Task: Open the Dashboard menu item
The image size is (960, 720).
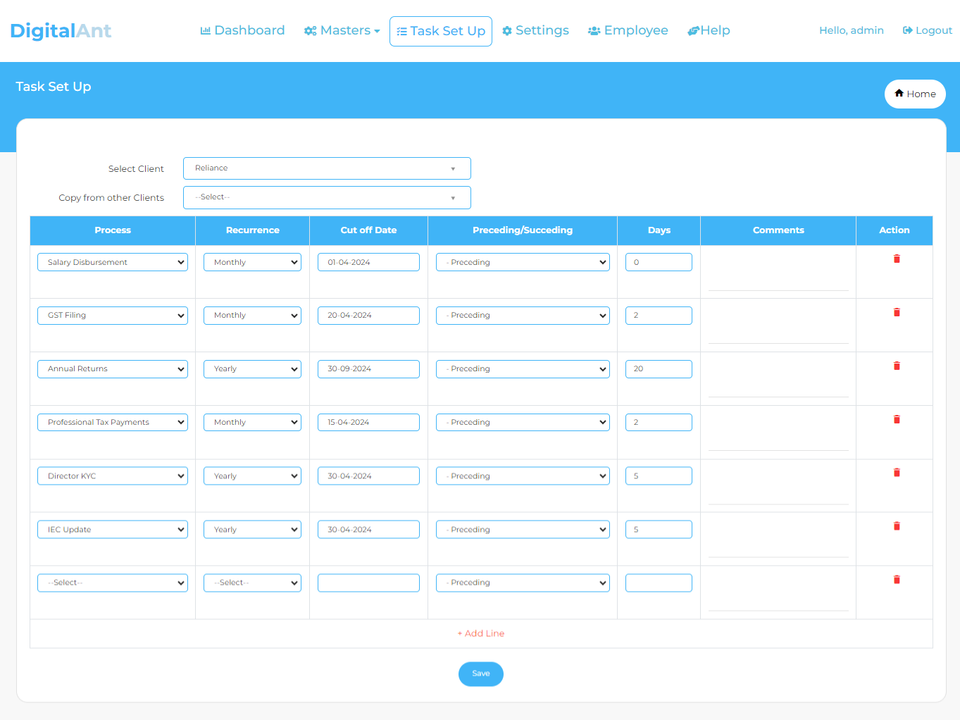Action: pos(243,30)
